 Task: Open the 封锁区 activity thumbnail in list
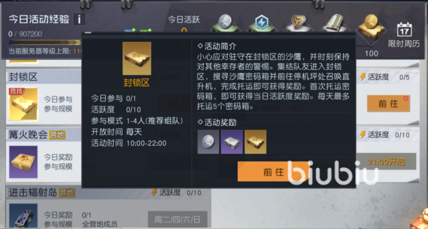(x=23, y=104)
